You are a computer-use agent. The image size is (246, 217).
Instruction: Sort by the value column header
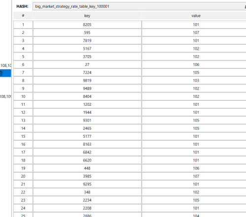196,16
